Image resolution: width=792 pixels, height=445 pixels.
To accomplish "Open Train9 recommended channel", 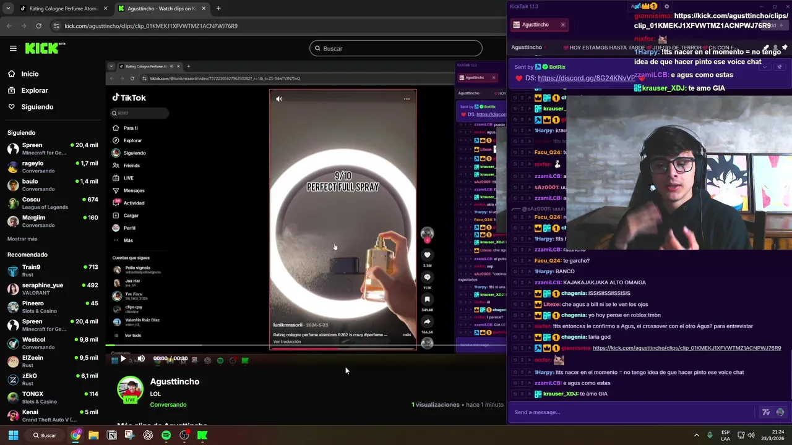I will pos(53,271).
